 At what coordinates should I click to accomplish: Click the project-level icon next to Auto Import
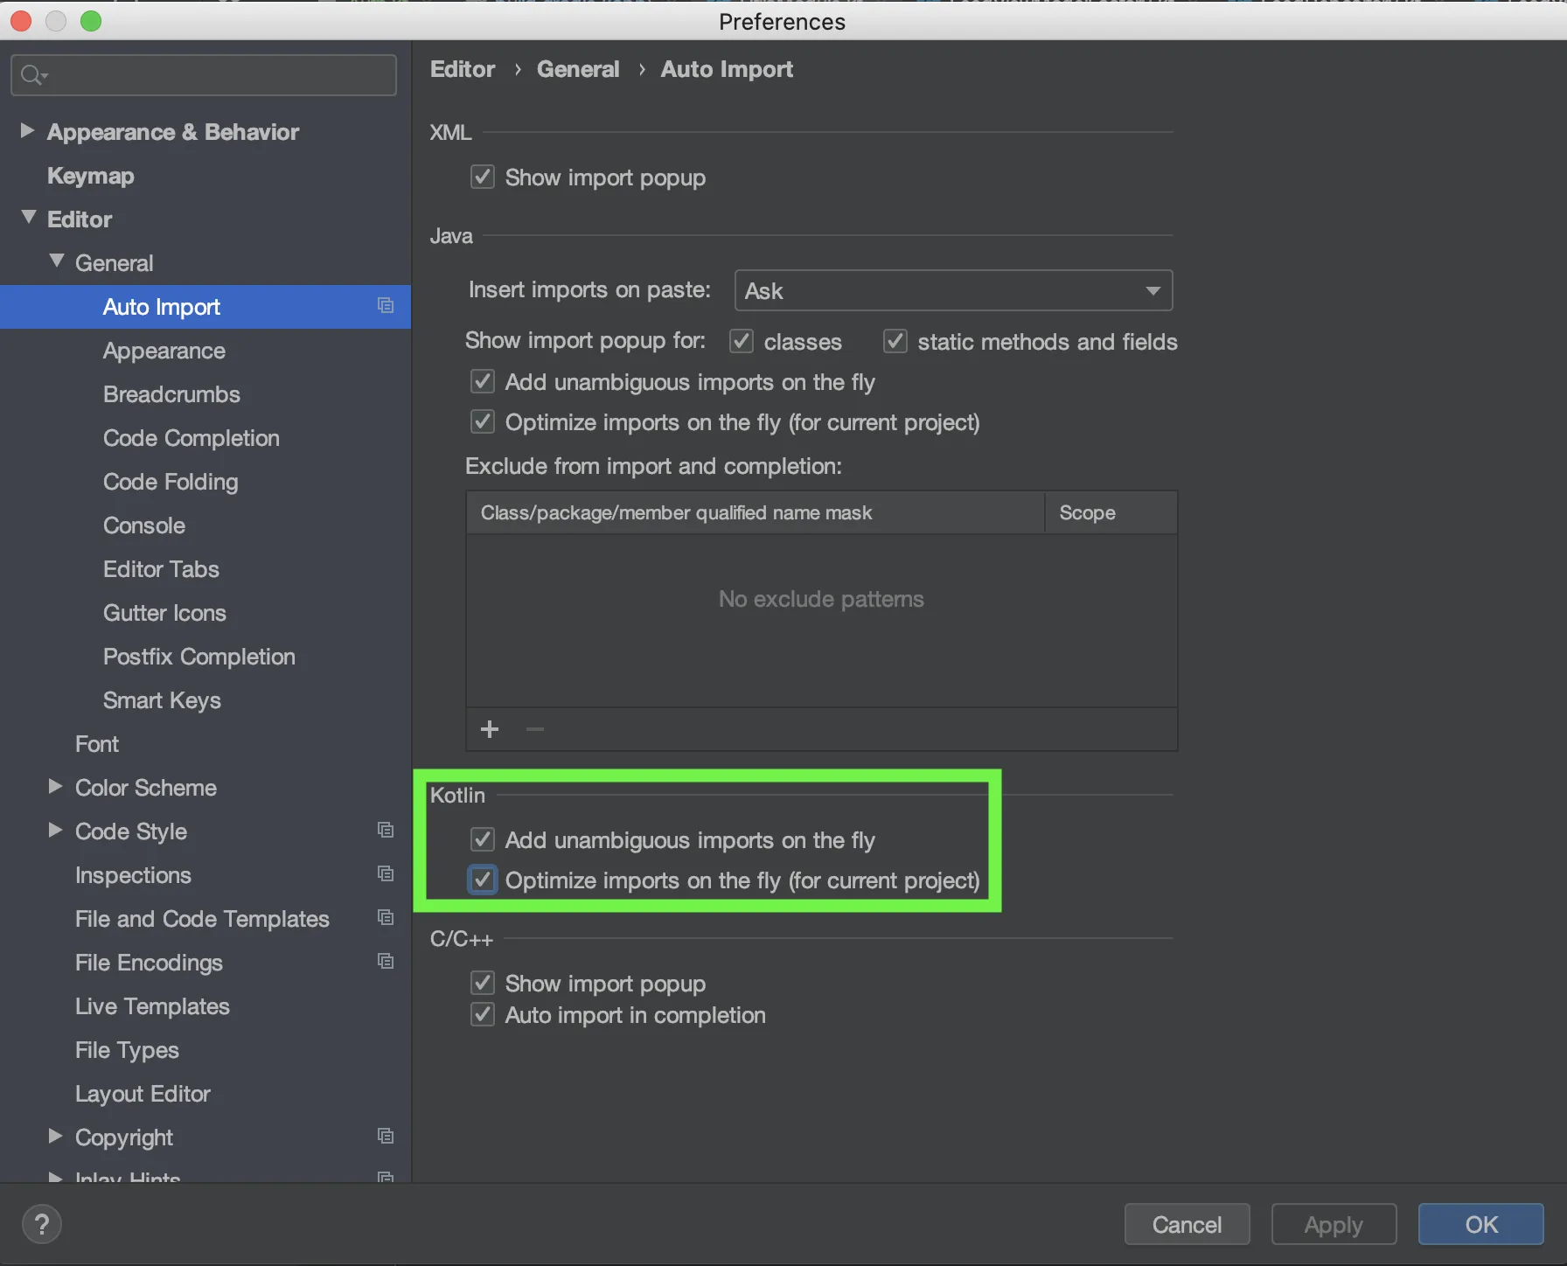pyautogui.click(x=386, y=306)
